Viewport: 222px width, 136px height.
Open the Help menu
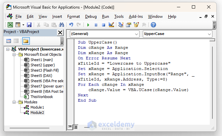click(x=172, y=17)
